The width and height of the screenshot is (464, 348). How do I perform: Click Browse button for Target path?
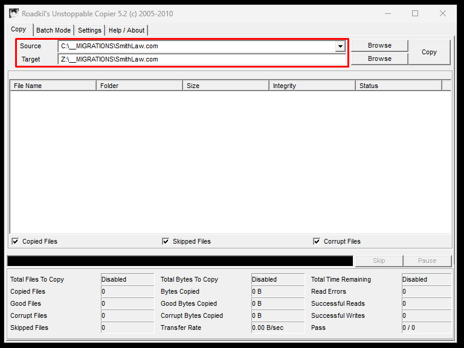coord(379,59)
